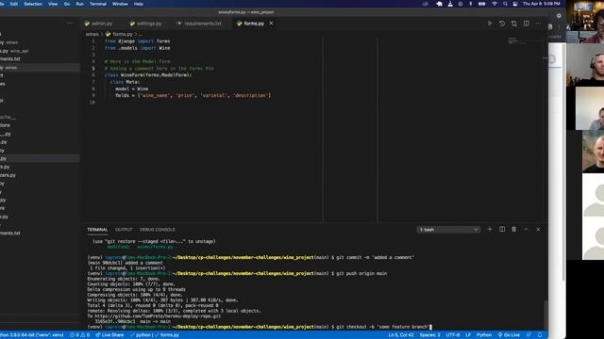Close the forms.py editor tab
The height and width of the screenshot is (339, 604).
[x=271, y=24]
